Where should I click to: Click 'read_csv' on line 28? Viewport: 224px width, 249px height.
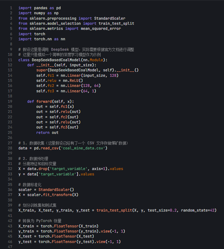[x=49, y=148]
